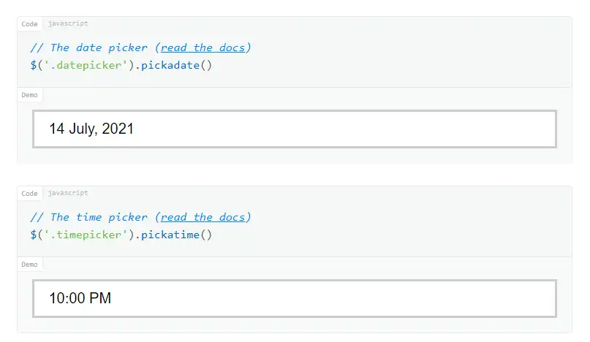Screen dimensions: 590x342
Task: Open the time picker field showing 10:00 PM
Action: click(x=295, y=298)
